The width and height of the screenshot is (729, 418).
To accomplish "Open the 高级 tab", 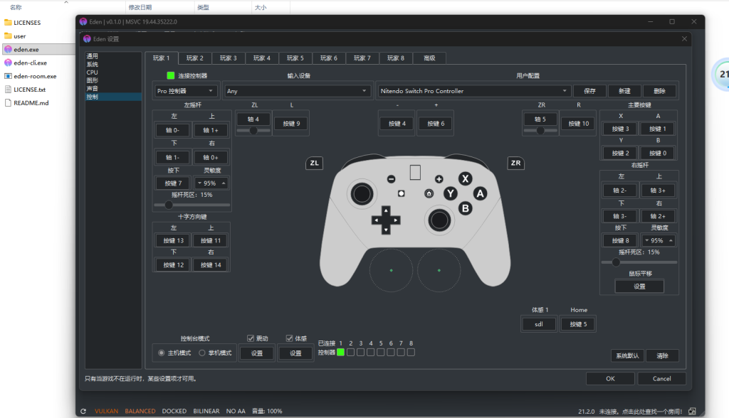I will (429, 58).
